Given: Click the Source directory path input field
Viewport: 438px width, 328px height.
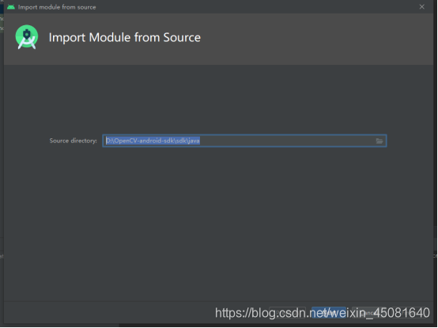Looking at the screenshot, I should [244, 141].
